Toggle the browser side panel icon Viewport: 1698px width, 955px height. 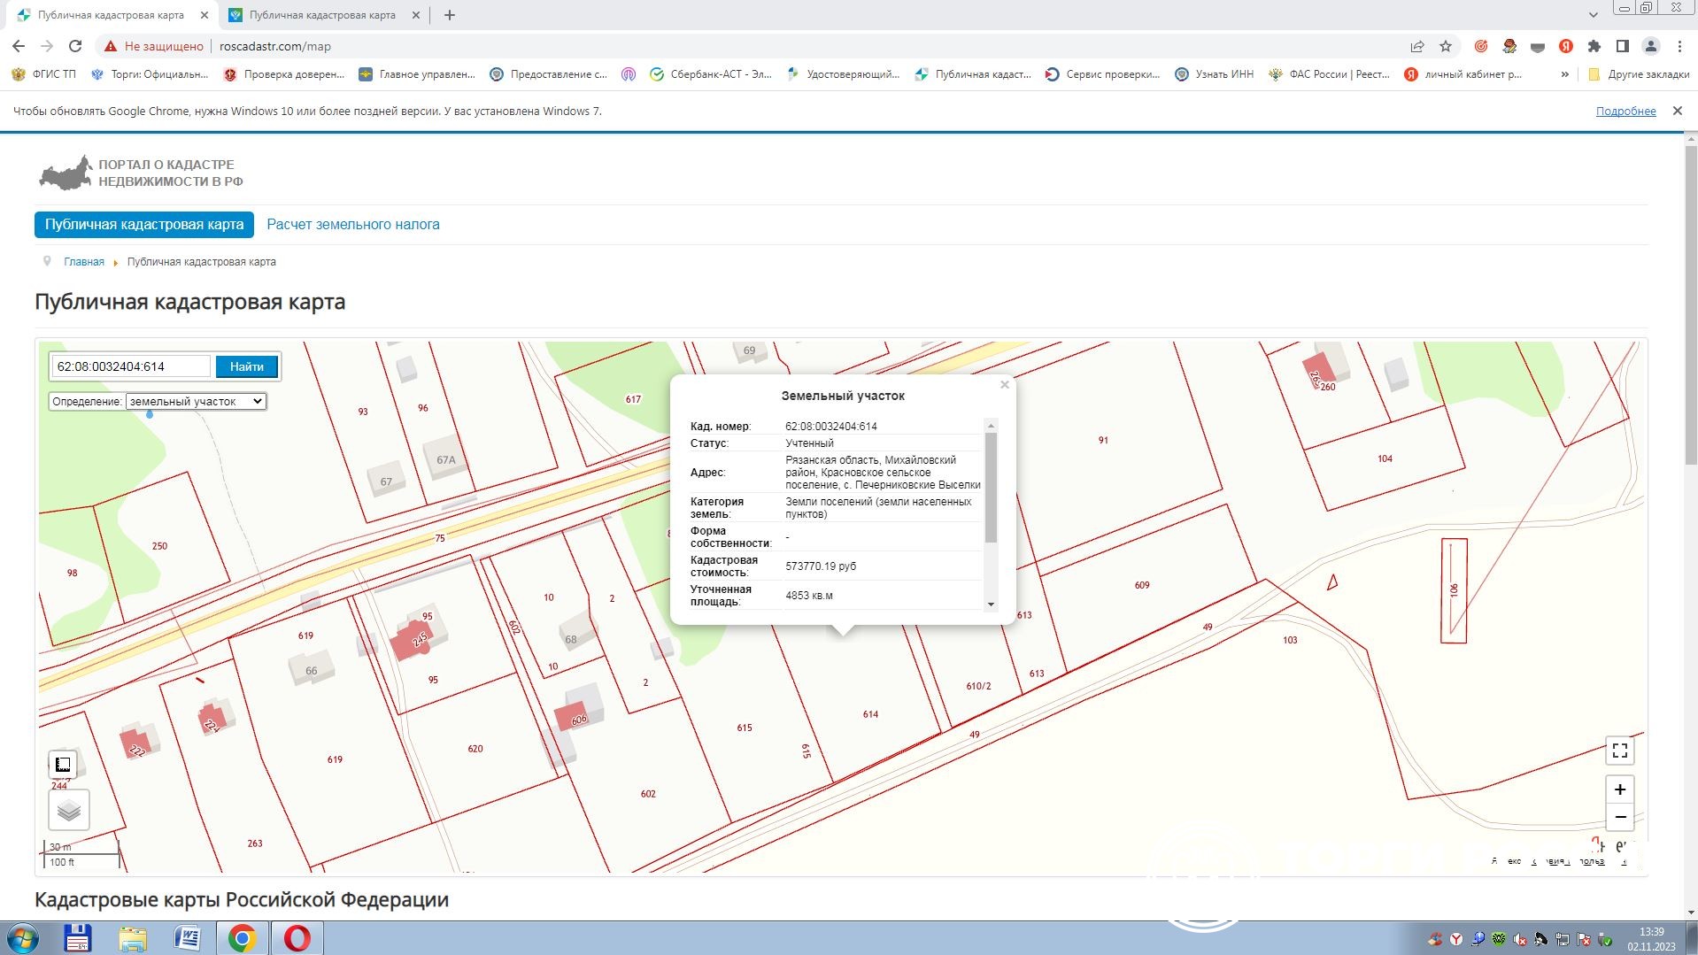[1623, 46]
